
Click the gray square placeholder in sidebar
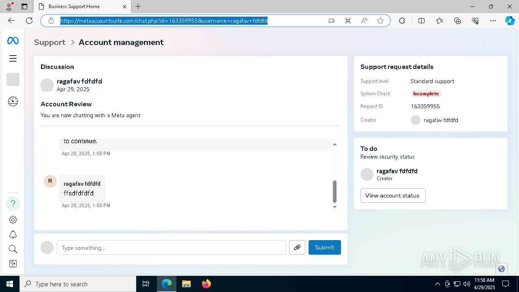[x=13, y=79]
